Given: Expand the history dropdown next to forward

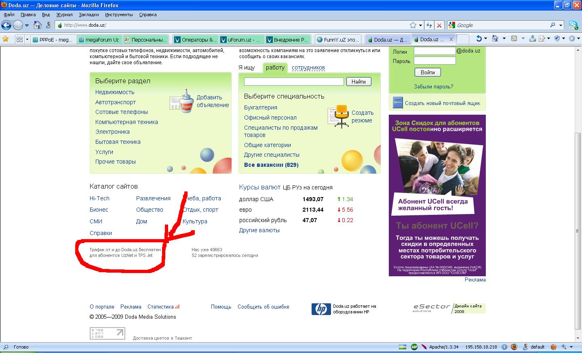Looking at the screenshot, I should pos(27,25).
